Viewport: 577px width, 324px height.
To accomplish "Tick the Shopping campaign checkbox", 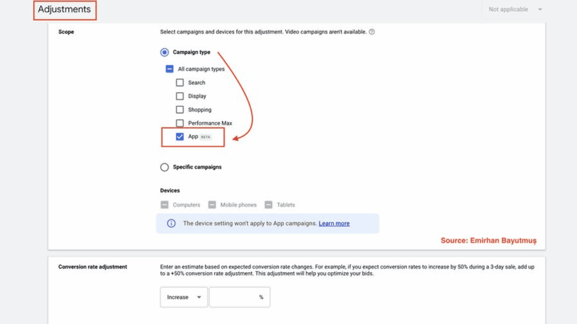I will coord(180,110).
